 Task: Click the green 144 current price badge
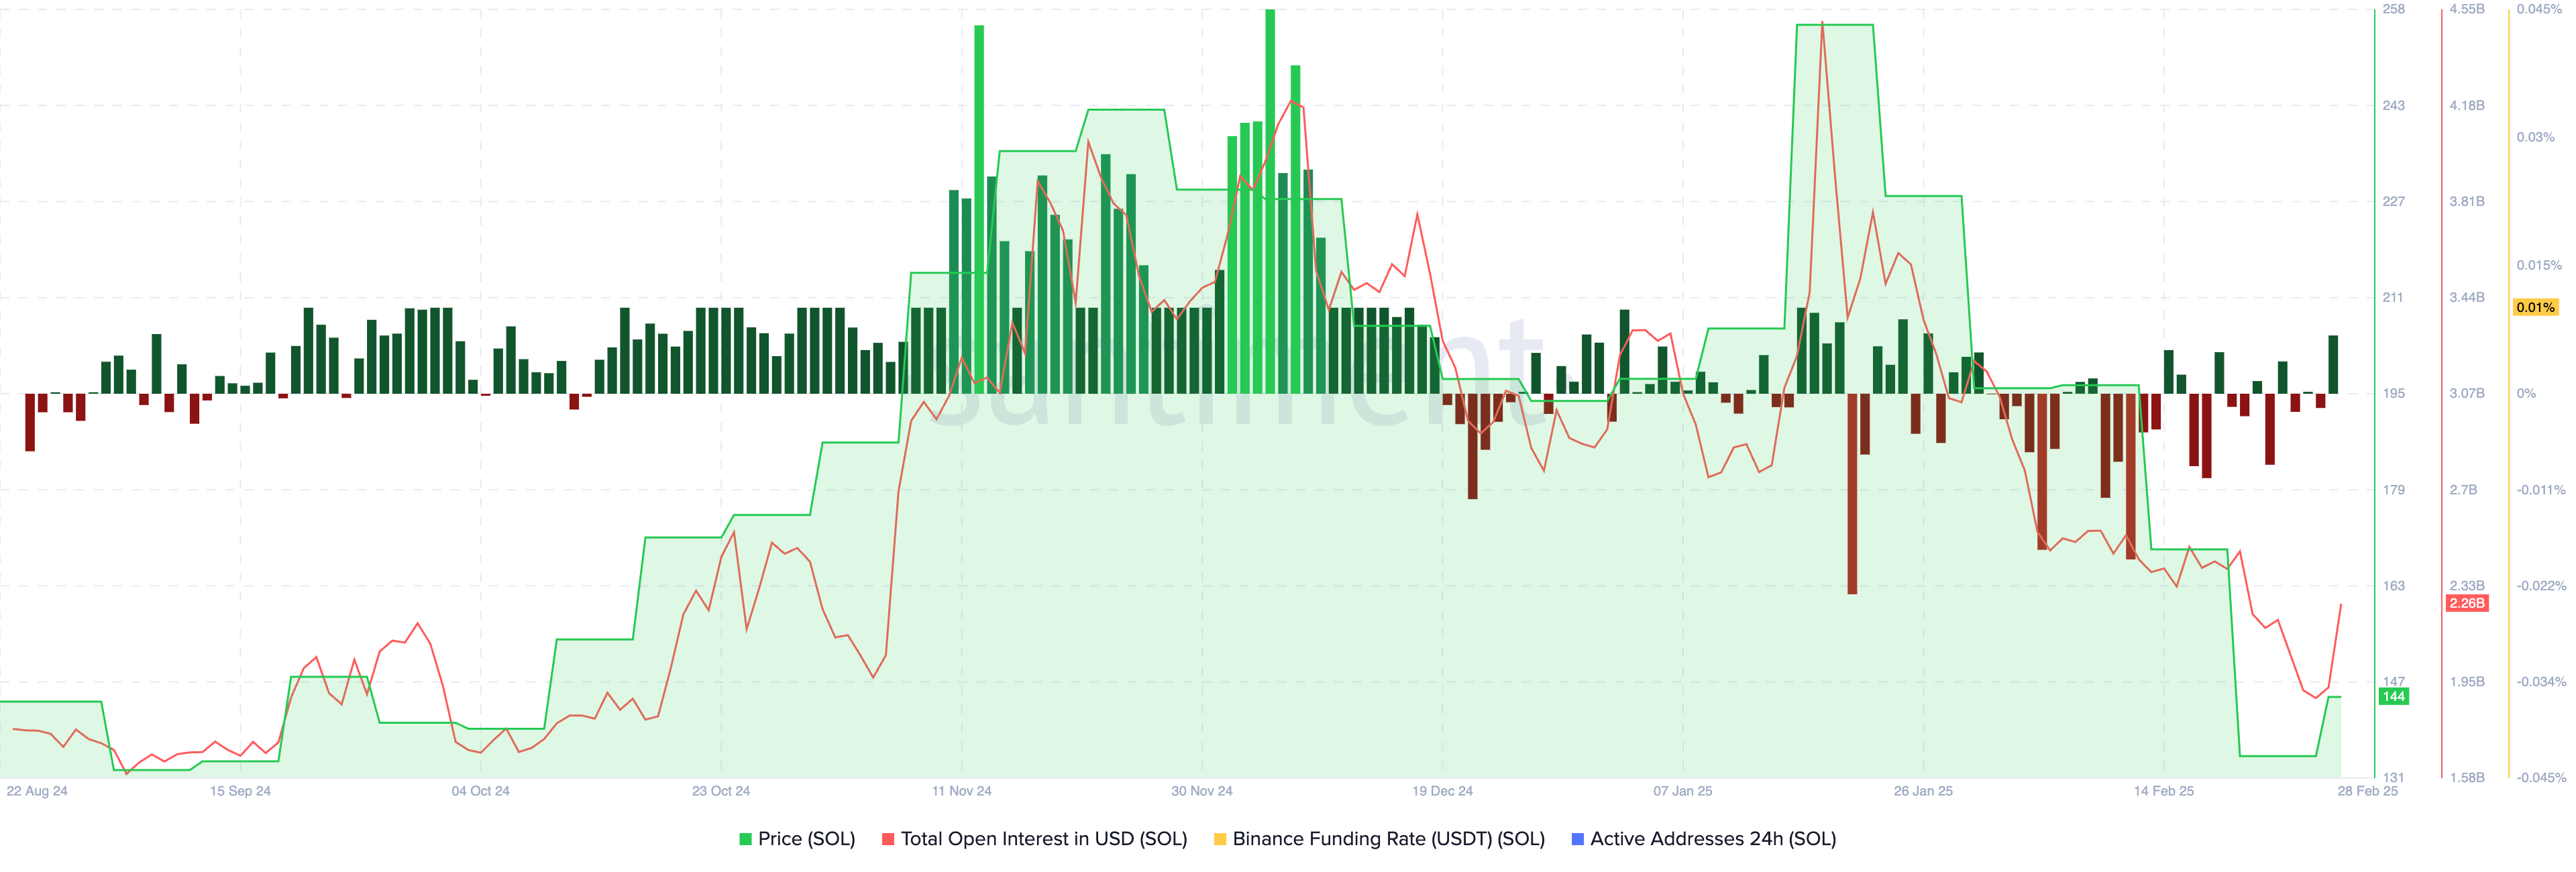click(2393, 697)
